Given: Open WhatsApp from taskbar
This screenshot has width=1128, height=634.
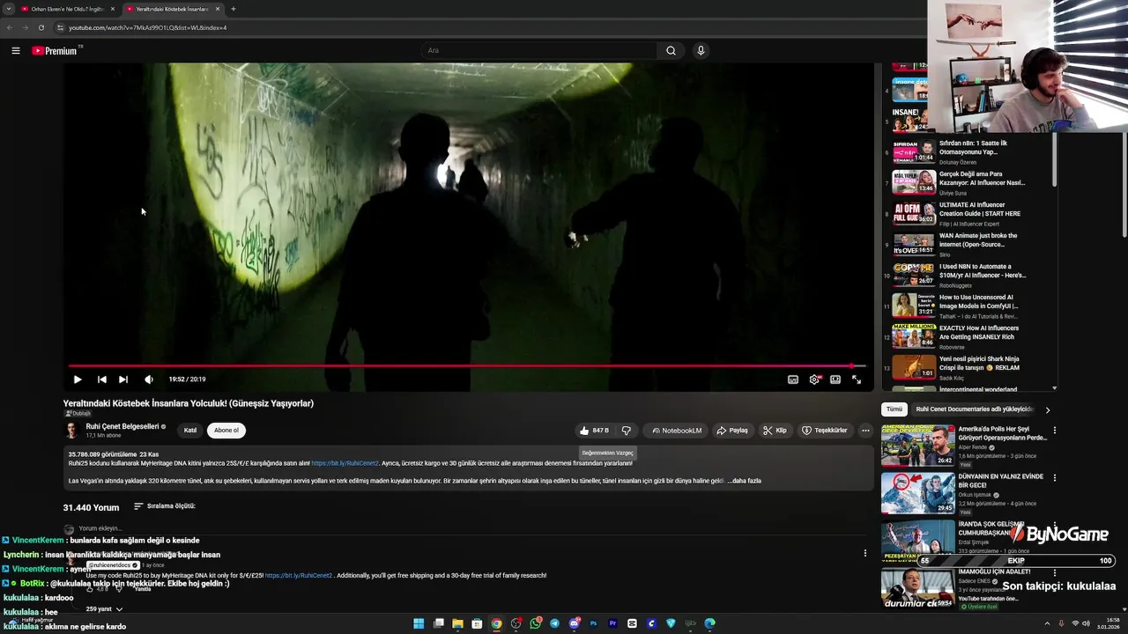Looking at the screenshot, I should click(535, 623).
